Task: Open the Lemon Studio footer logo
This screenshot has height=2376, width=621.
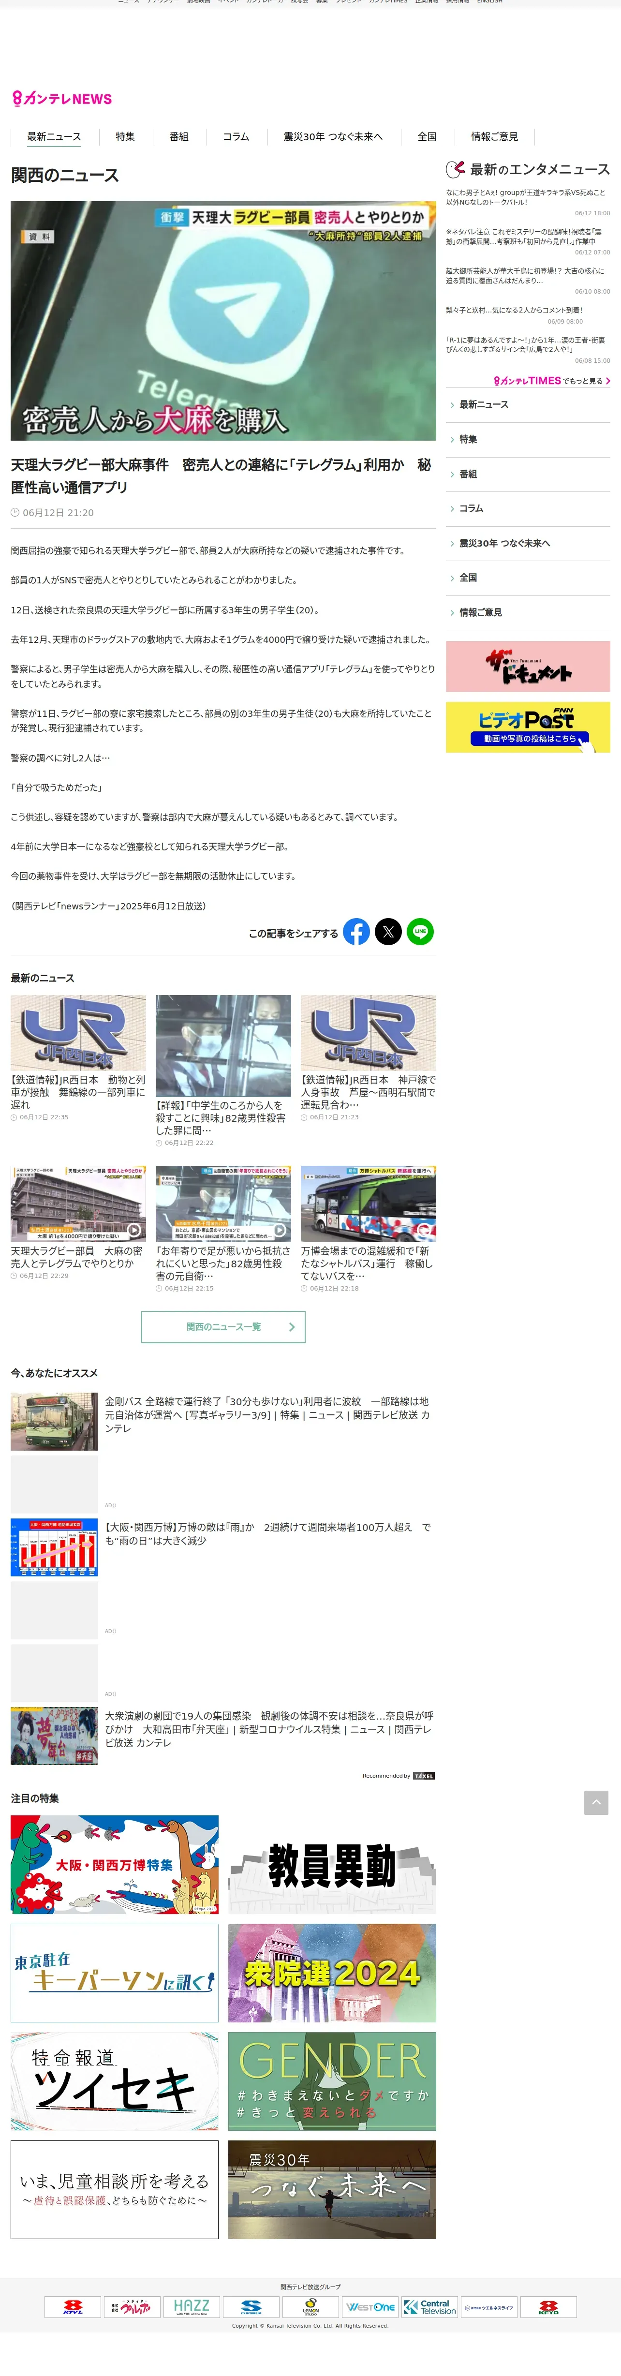Action: [x=310, y=2307]
